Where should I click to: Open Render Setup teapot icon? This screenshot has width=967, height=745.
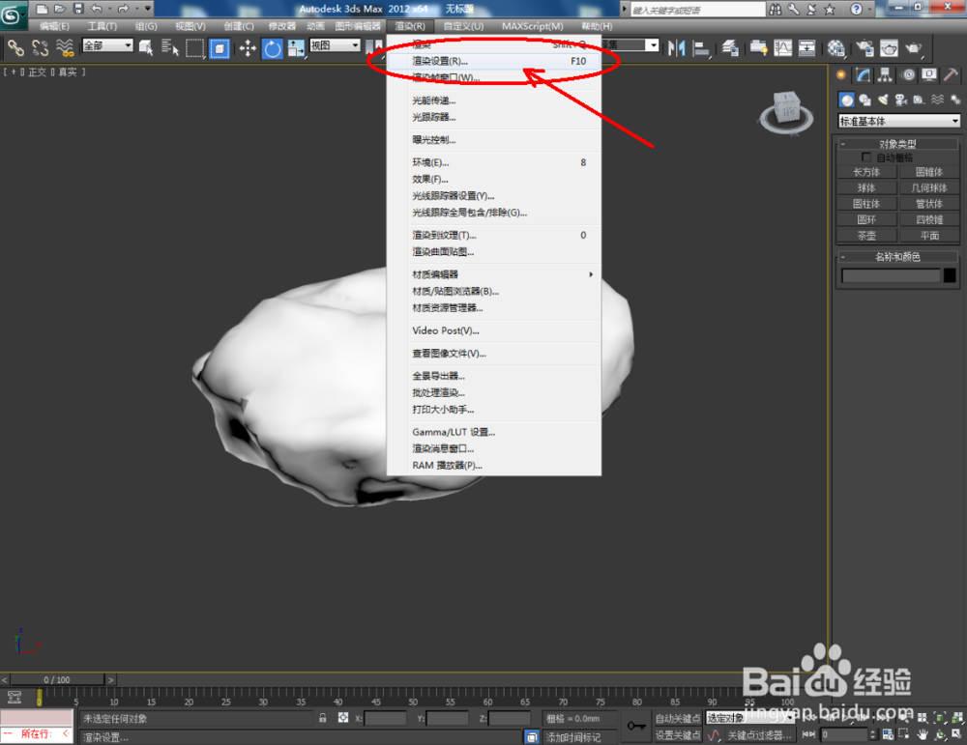pos(865,47)
